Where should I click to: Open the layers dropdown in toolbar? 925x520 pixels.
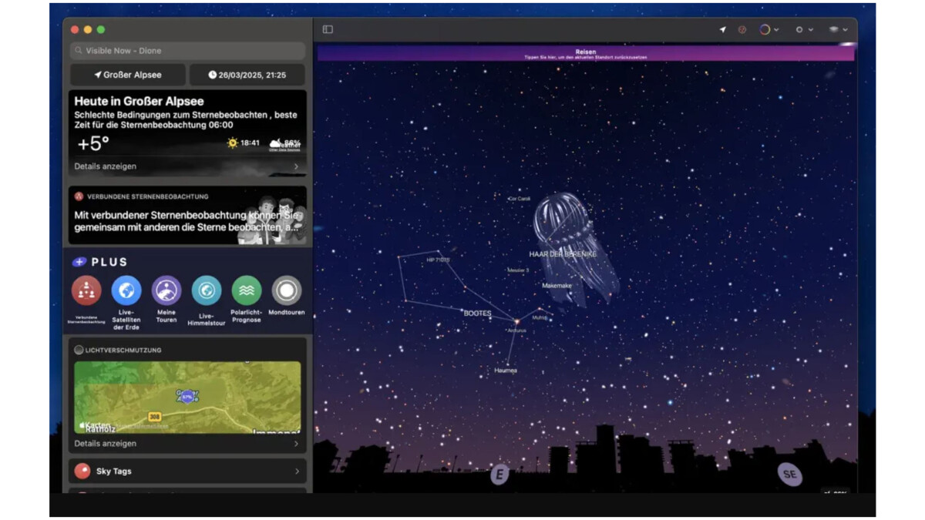(x=838, y=30)
